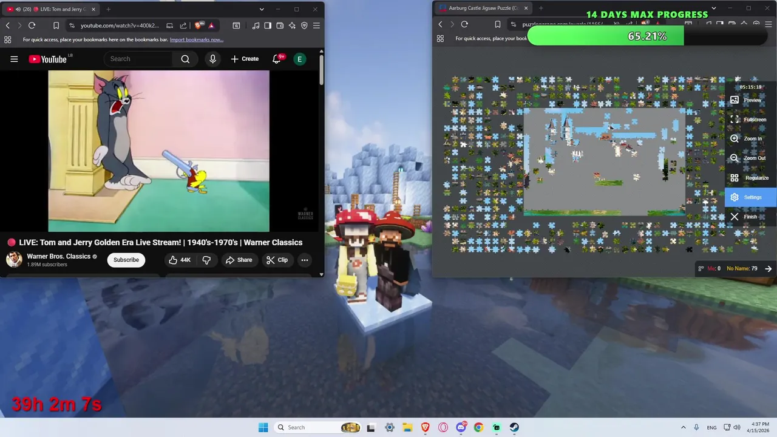
Task: Open a new tab in puzzle window
Action: point(541,8)
